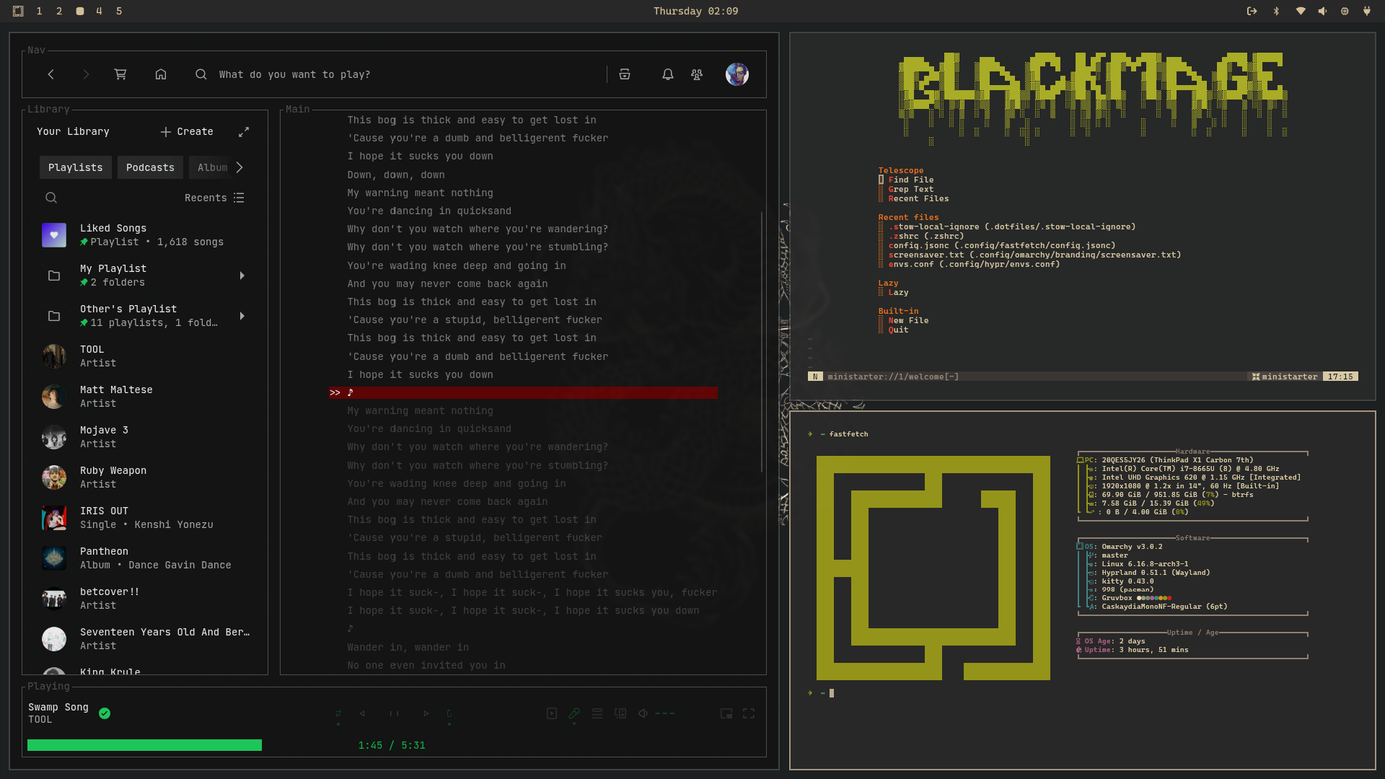Go back using the Nav back arrow
This screenshot has height=779, width=1385.
point(50,74)
